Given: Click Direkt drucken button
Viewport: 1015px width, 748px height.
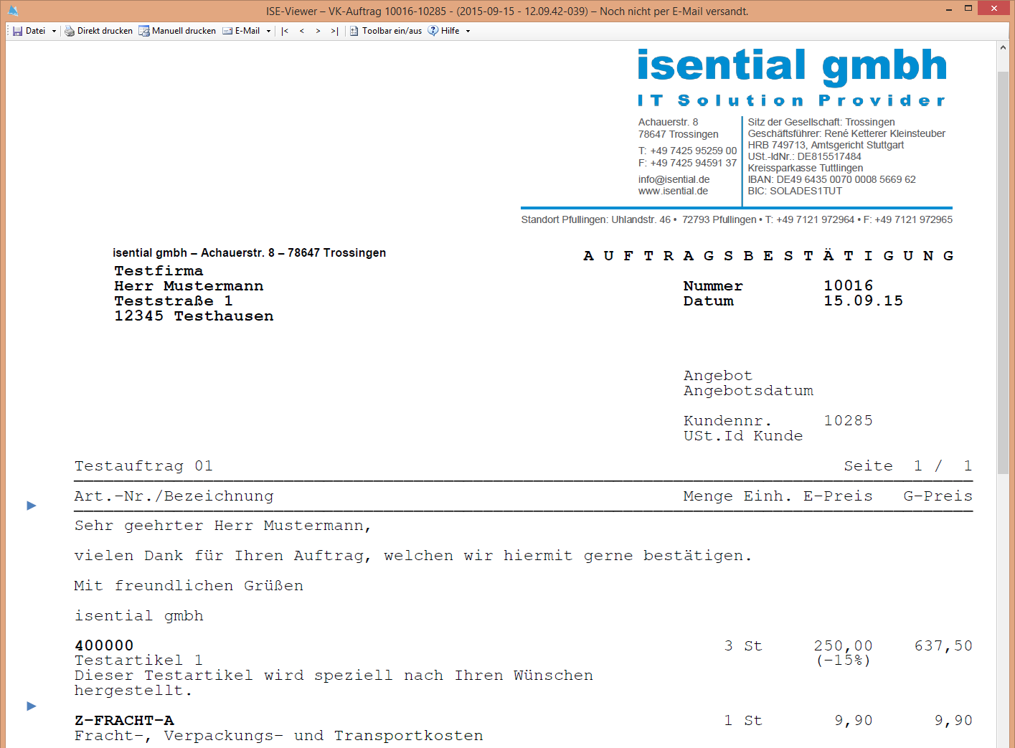Looking at the screenshot, I should click(x=98, y=31).
